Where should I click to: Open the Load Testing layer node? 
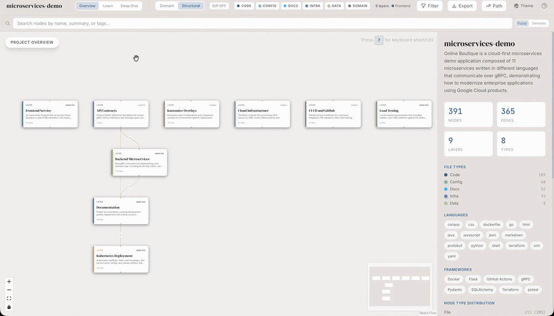click(x=404, y=114)
